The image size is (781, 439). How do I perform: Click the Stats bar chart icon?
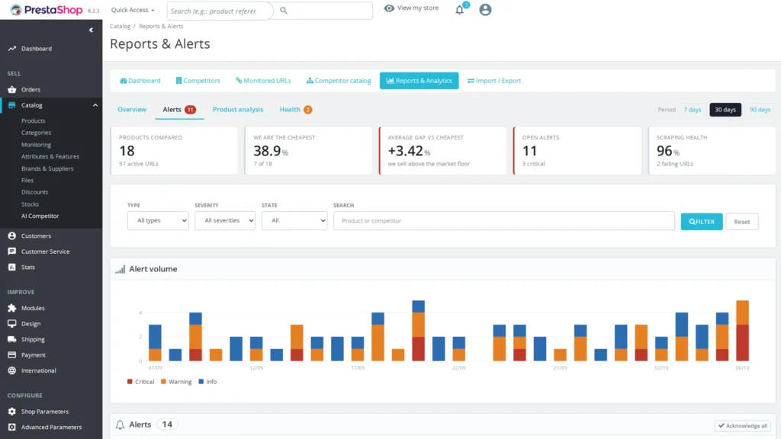[x=12, y=268]
